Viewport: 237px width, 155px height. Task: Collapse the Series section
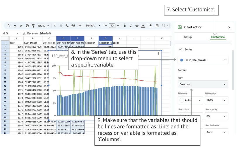pos(180,49)
